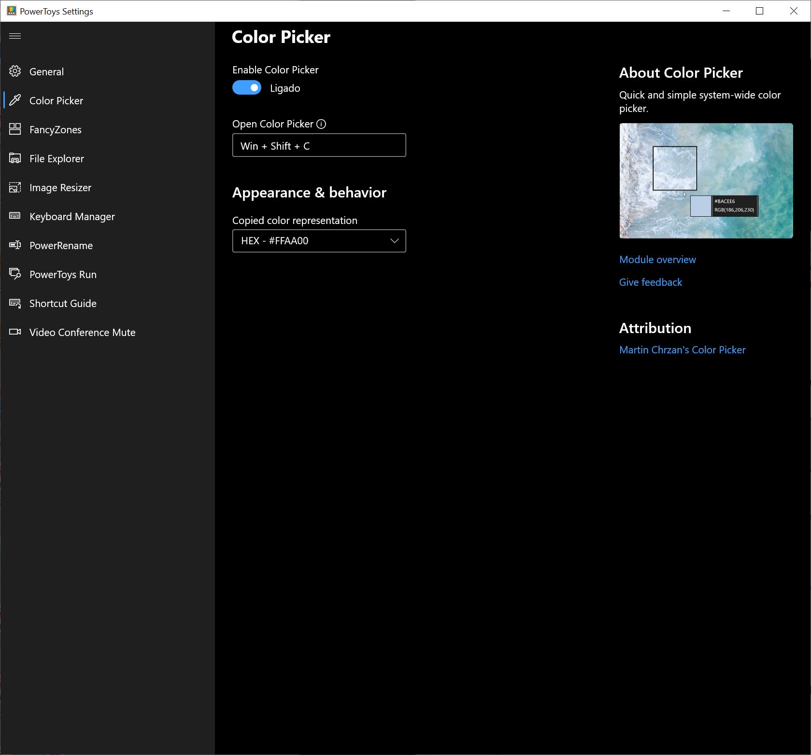The height and width of the screenshot is (755, 811).
Task: Navigate to Keyboard Manager page
Action: 107,216
